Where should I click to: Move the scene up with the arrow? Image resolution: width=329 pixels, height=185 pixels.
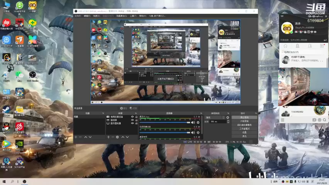86,137
